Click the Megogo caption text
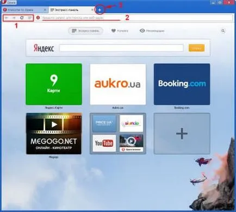The height and width of the screenshot is (212, 236). point(53,157)
